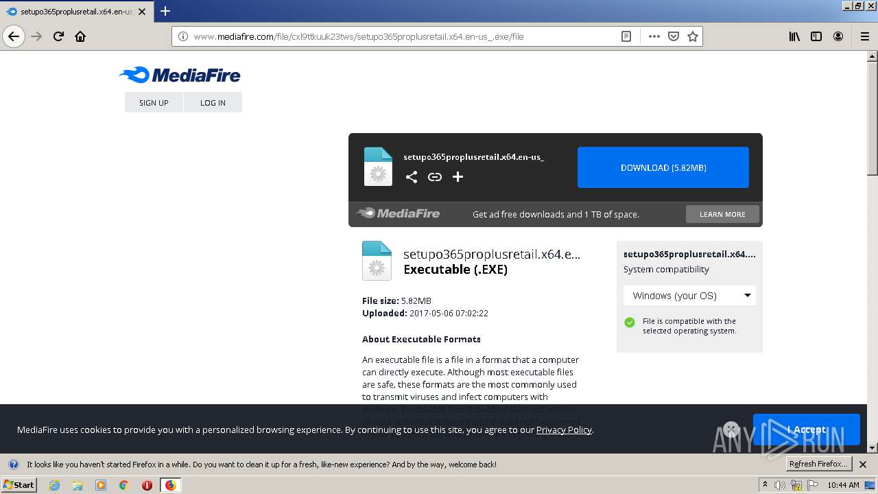Click the notification bar info icon
This screenshot has width=878, height=494.
pyautogui.click(x=13, y=464)
